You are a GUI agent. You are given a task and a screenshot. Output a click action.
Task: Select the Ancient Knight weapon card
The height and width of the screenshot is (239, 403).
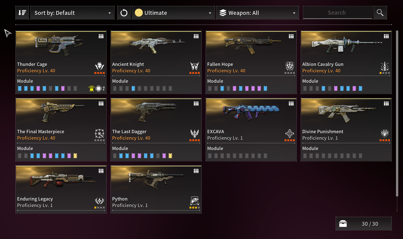click(x=156, y=62)
